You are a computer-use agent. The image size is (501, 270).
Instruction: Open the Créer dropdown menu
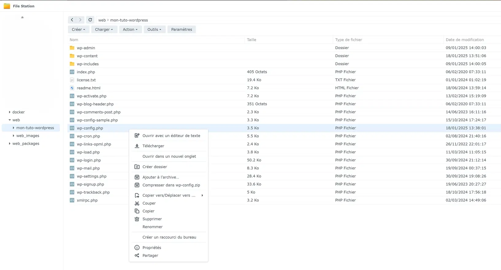coord(78,29)
